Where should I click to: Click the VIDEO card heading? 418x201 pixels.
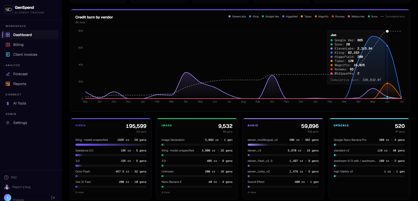[x=80, y=126]
